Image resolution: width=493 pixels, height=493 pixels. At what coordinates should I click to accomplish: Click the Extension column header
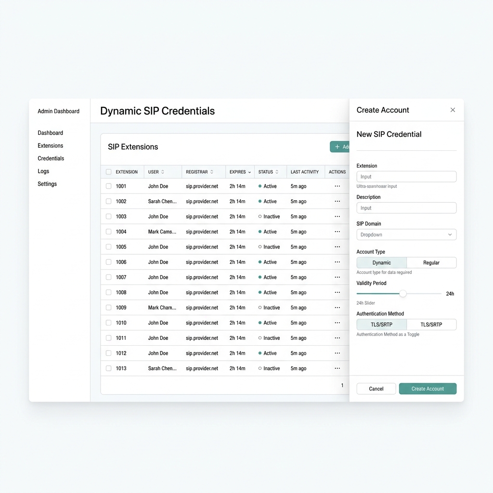[x=127, y=172]
